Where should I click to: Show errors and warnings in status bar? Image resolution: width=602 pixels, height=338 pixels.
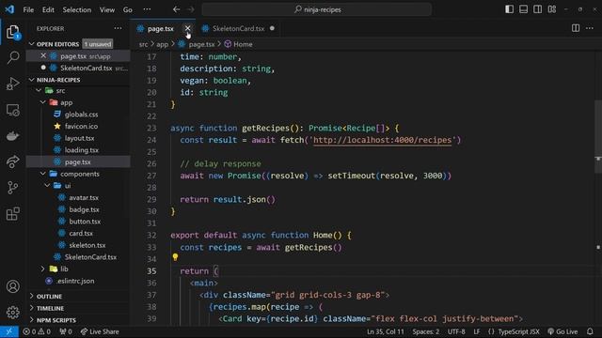[37, 331]
